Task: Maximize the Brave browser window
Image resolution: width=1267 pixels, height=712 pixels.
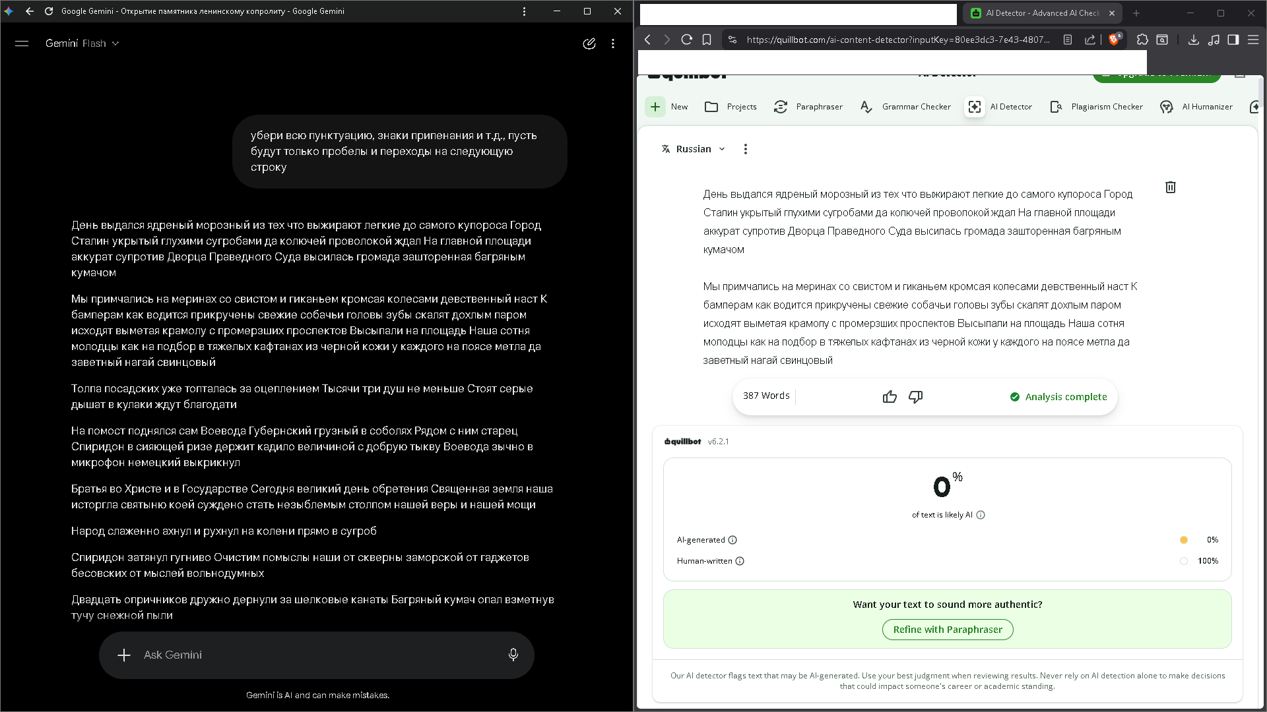Action: (x=1221, y=13)
